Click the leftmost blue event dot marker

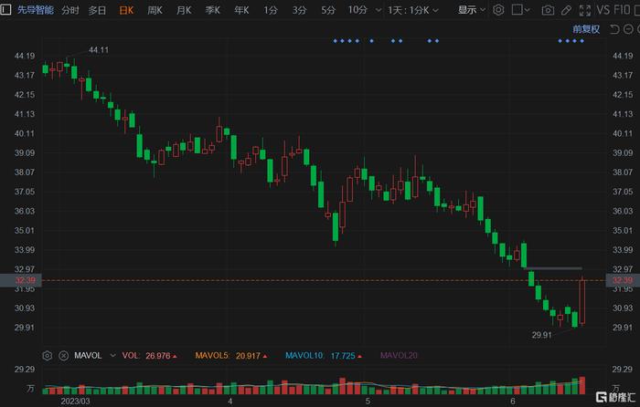point(336,41)
